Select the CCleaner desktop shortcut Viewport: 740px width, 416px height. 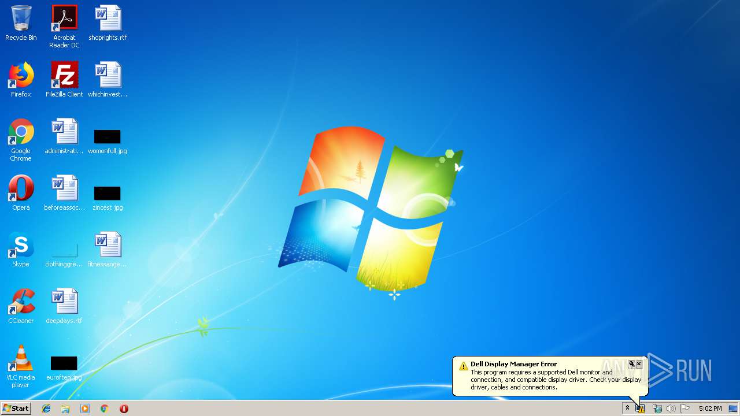pos(21,306)
